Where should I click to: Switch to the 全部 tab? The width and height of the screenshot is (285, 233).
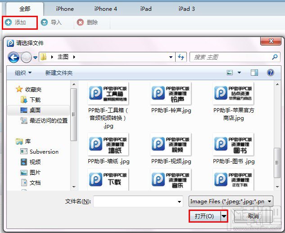click(x=25, y=9)
